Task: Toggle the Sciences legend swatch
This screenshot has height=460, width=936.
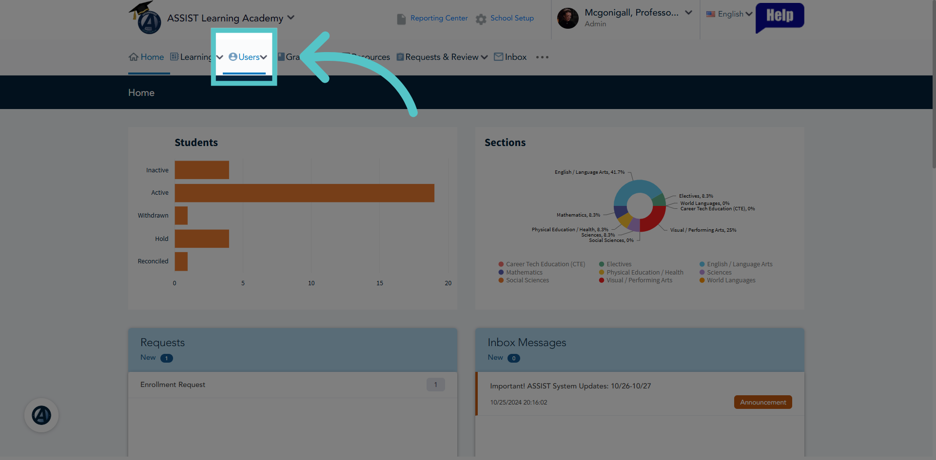Action: (x=702, y=273)
